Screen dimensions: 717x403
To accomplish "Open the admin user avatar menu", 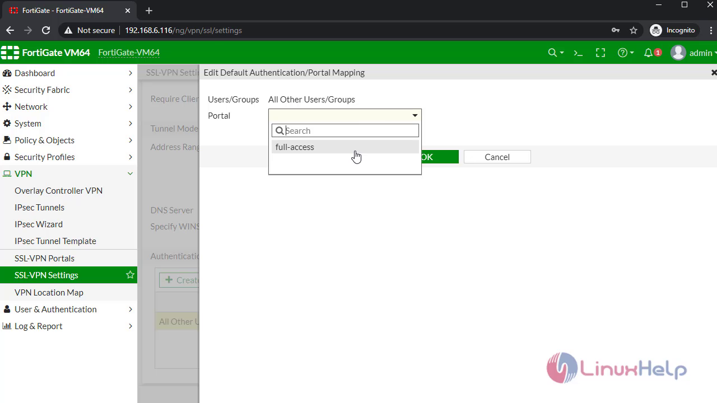I will (678, 53).
